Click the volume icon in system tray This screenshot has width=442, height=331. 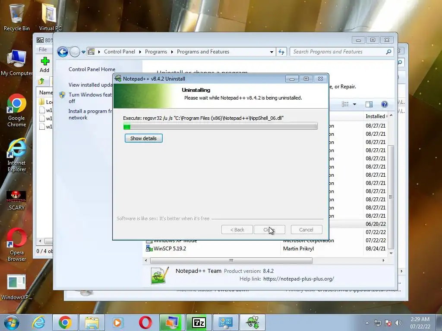tap(398, 323)
